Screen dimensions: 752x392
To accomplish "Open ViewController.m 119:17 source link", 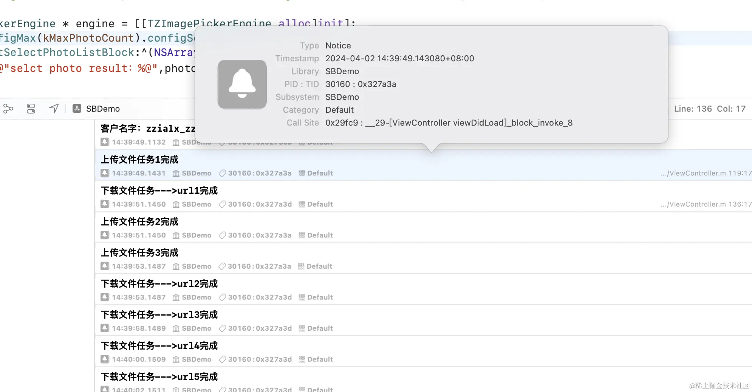I will (706, 173).
